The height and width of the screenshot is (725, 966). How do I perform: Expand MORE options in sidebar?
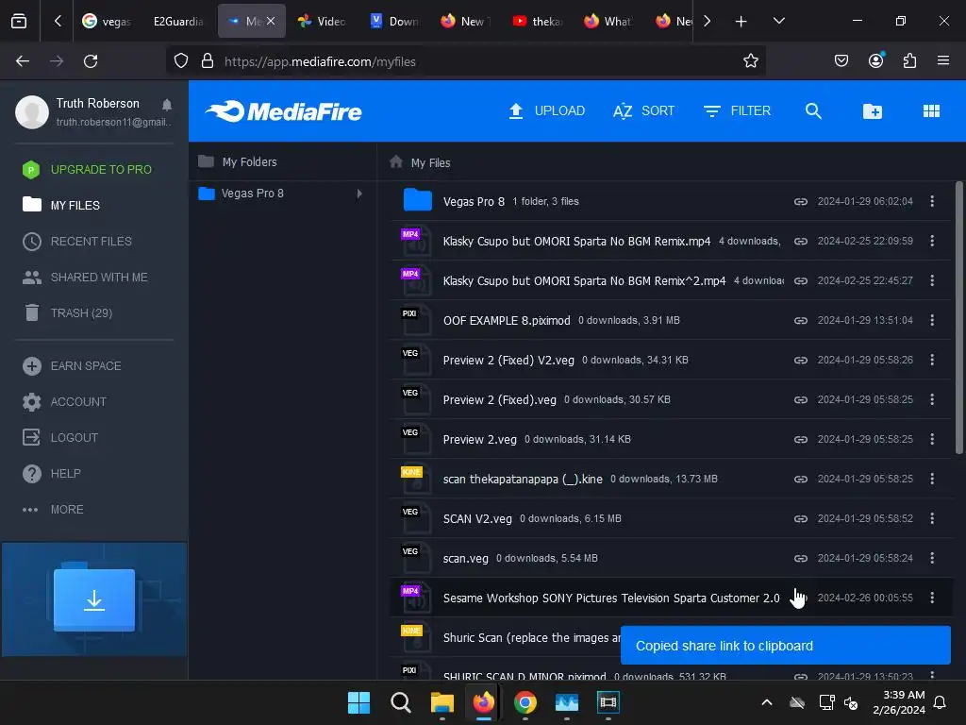coord(53,510)
